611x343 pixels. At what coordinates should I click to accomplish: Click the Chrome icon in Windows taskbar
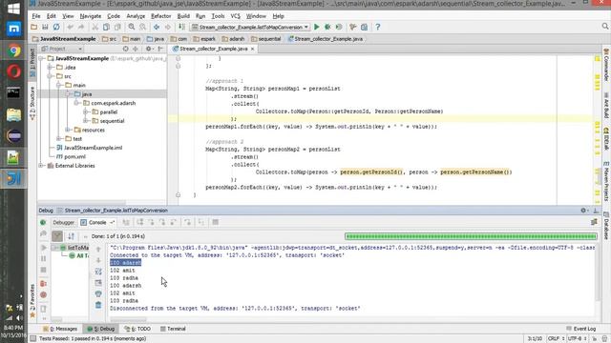tap(13, 50)
